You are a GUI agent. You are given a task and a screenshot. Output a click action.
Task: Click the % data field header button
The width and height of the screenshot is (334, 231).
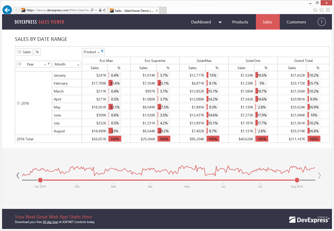click(37, 52)
